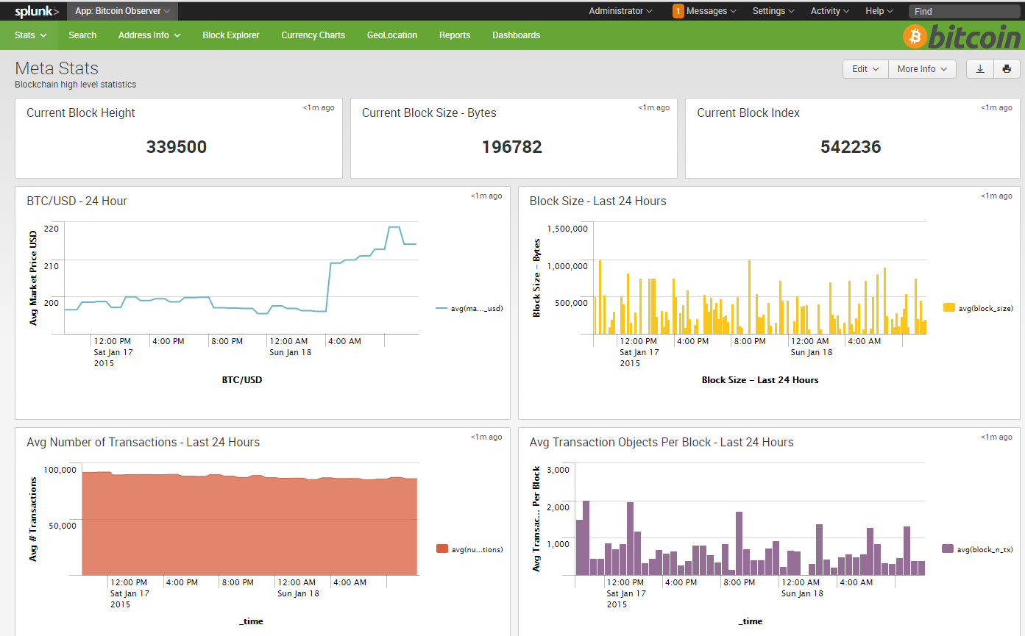Click the Current Block Index panel title

(748, 113)
